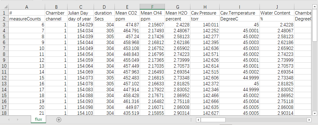Screen dimensions: 318x125
Task: Add a new sheet with the plus button
Action: [x=58, y=119]
